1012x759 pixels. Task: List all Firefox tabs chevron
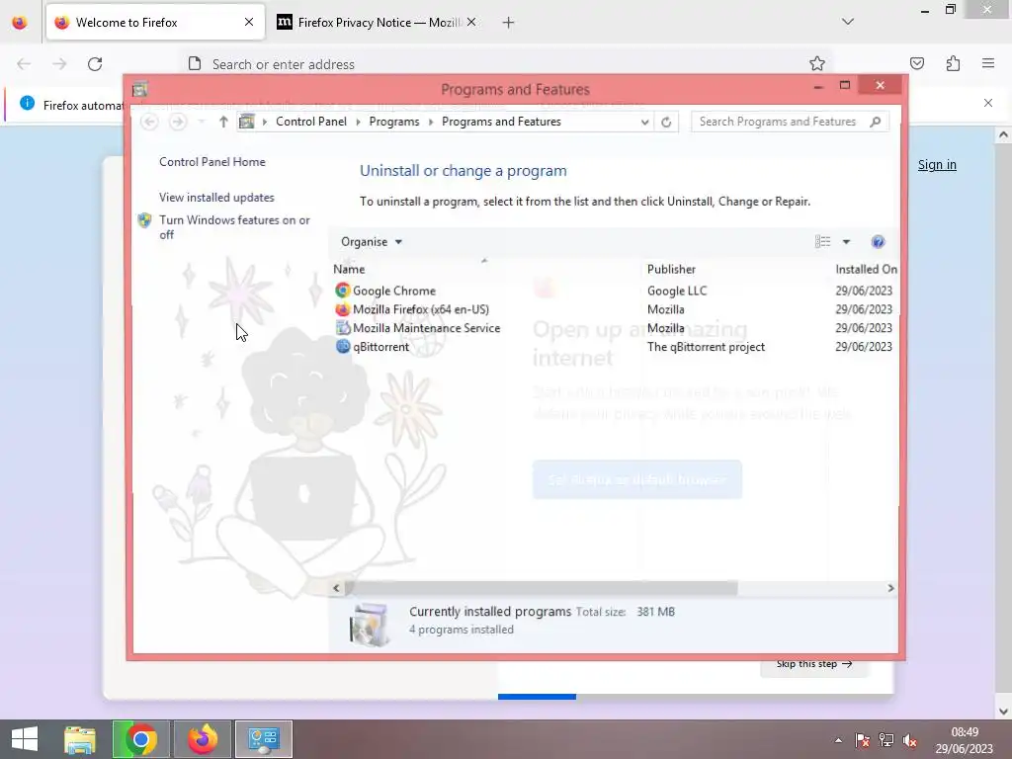[x=847, y=22]
